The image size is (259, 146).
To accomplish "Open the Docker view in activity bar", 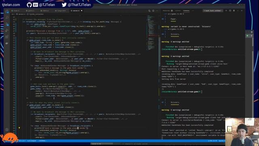I will (7, 43).
